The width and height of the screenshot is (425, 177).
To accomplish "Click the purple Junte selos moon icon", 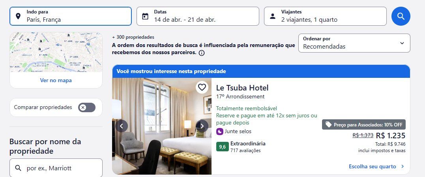I will tap(219, 132).
